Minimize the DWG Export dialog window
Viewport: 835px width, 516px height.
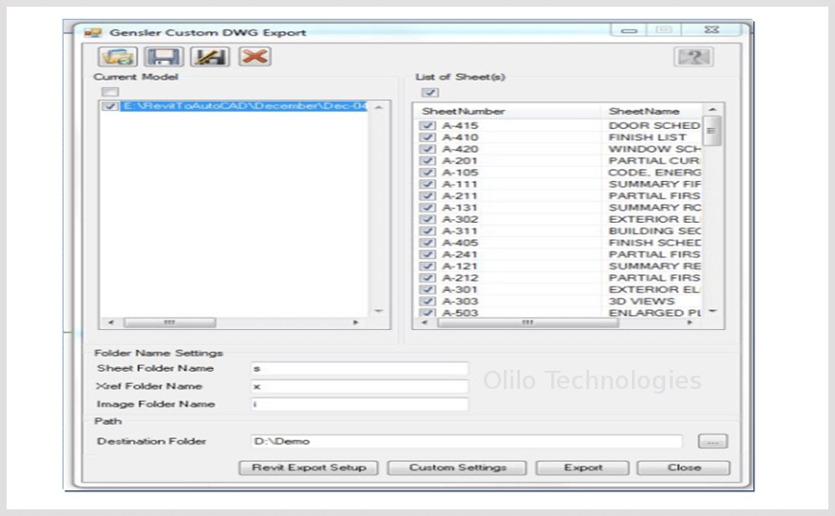click(x=629, y=30)
